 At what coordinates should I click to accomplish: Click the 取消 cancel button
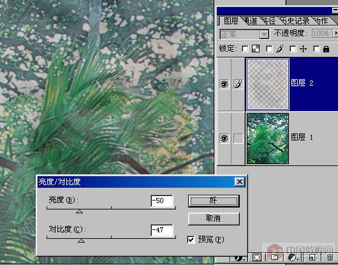point(214,219)
